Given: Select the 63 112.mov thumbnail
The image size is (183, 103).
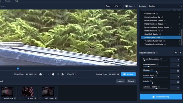Looking at the screenshot, I should click(7, 92).
